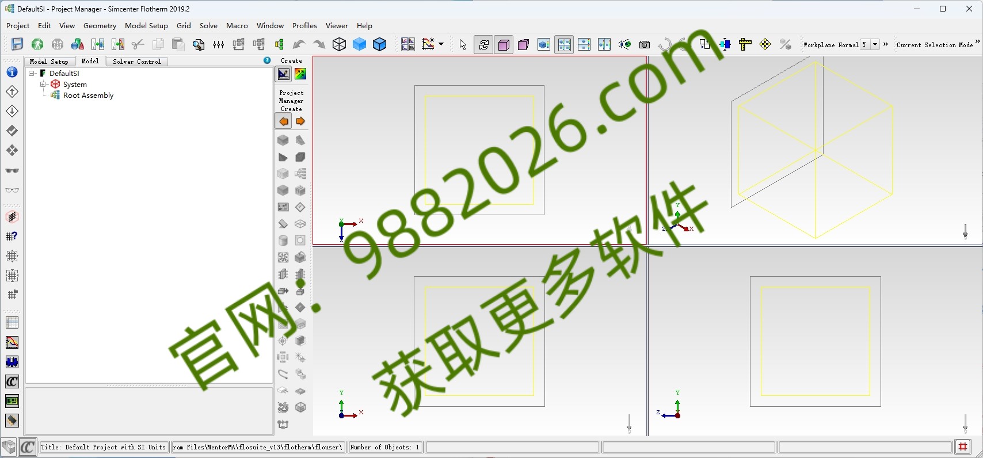Click the orange left arrow palette button
Screen dimensions: 983x458
click(x=283, y=121)
